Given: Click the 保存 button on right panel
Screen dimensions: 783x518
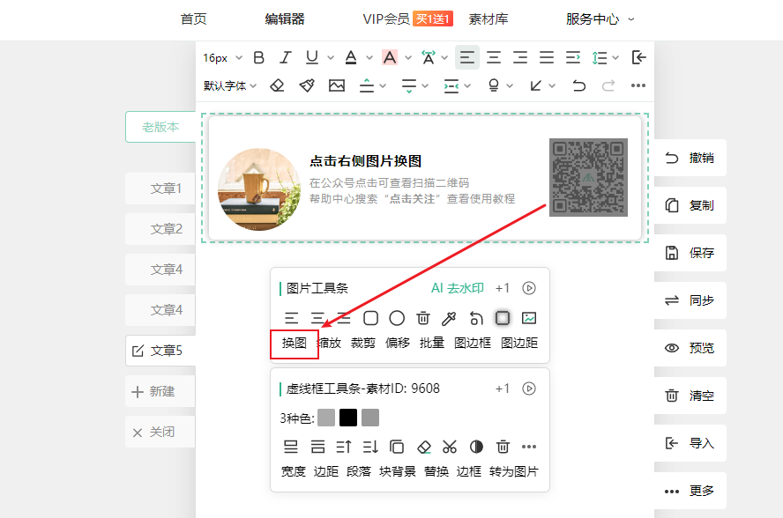Looking at the screenshot, I should 690,253.
